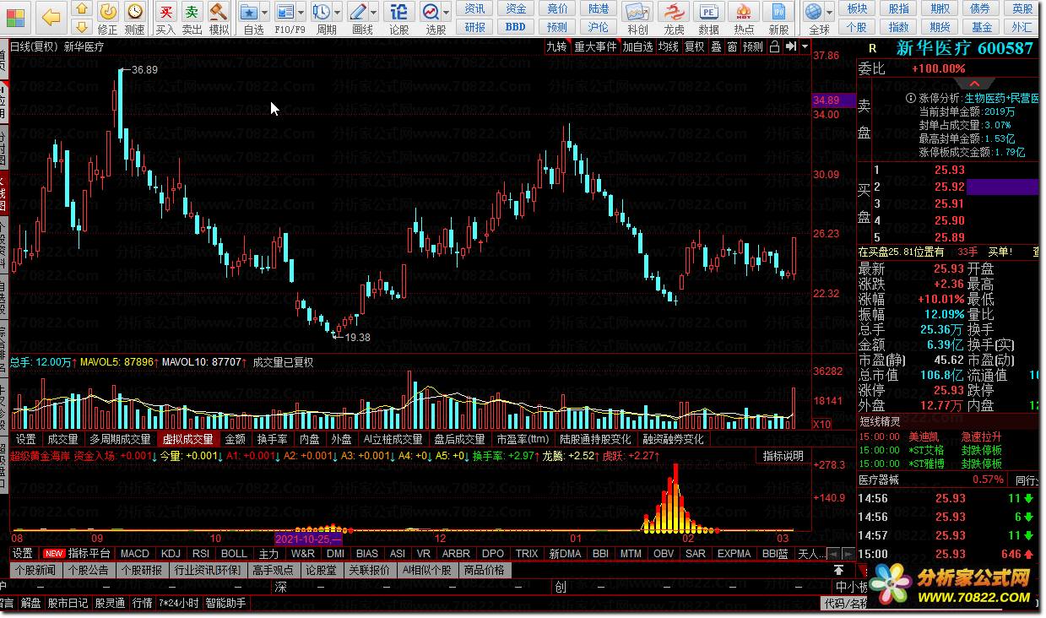Toggle the 均线 moving averages display
The width and height of the screenshot is (1046, 618).
click(669, 47)
